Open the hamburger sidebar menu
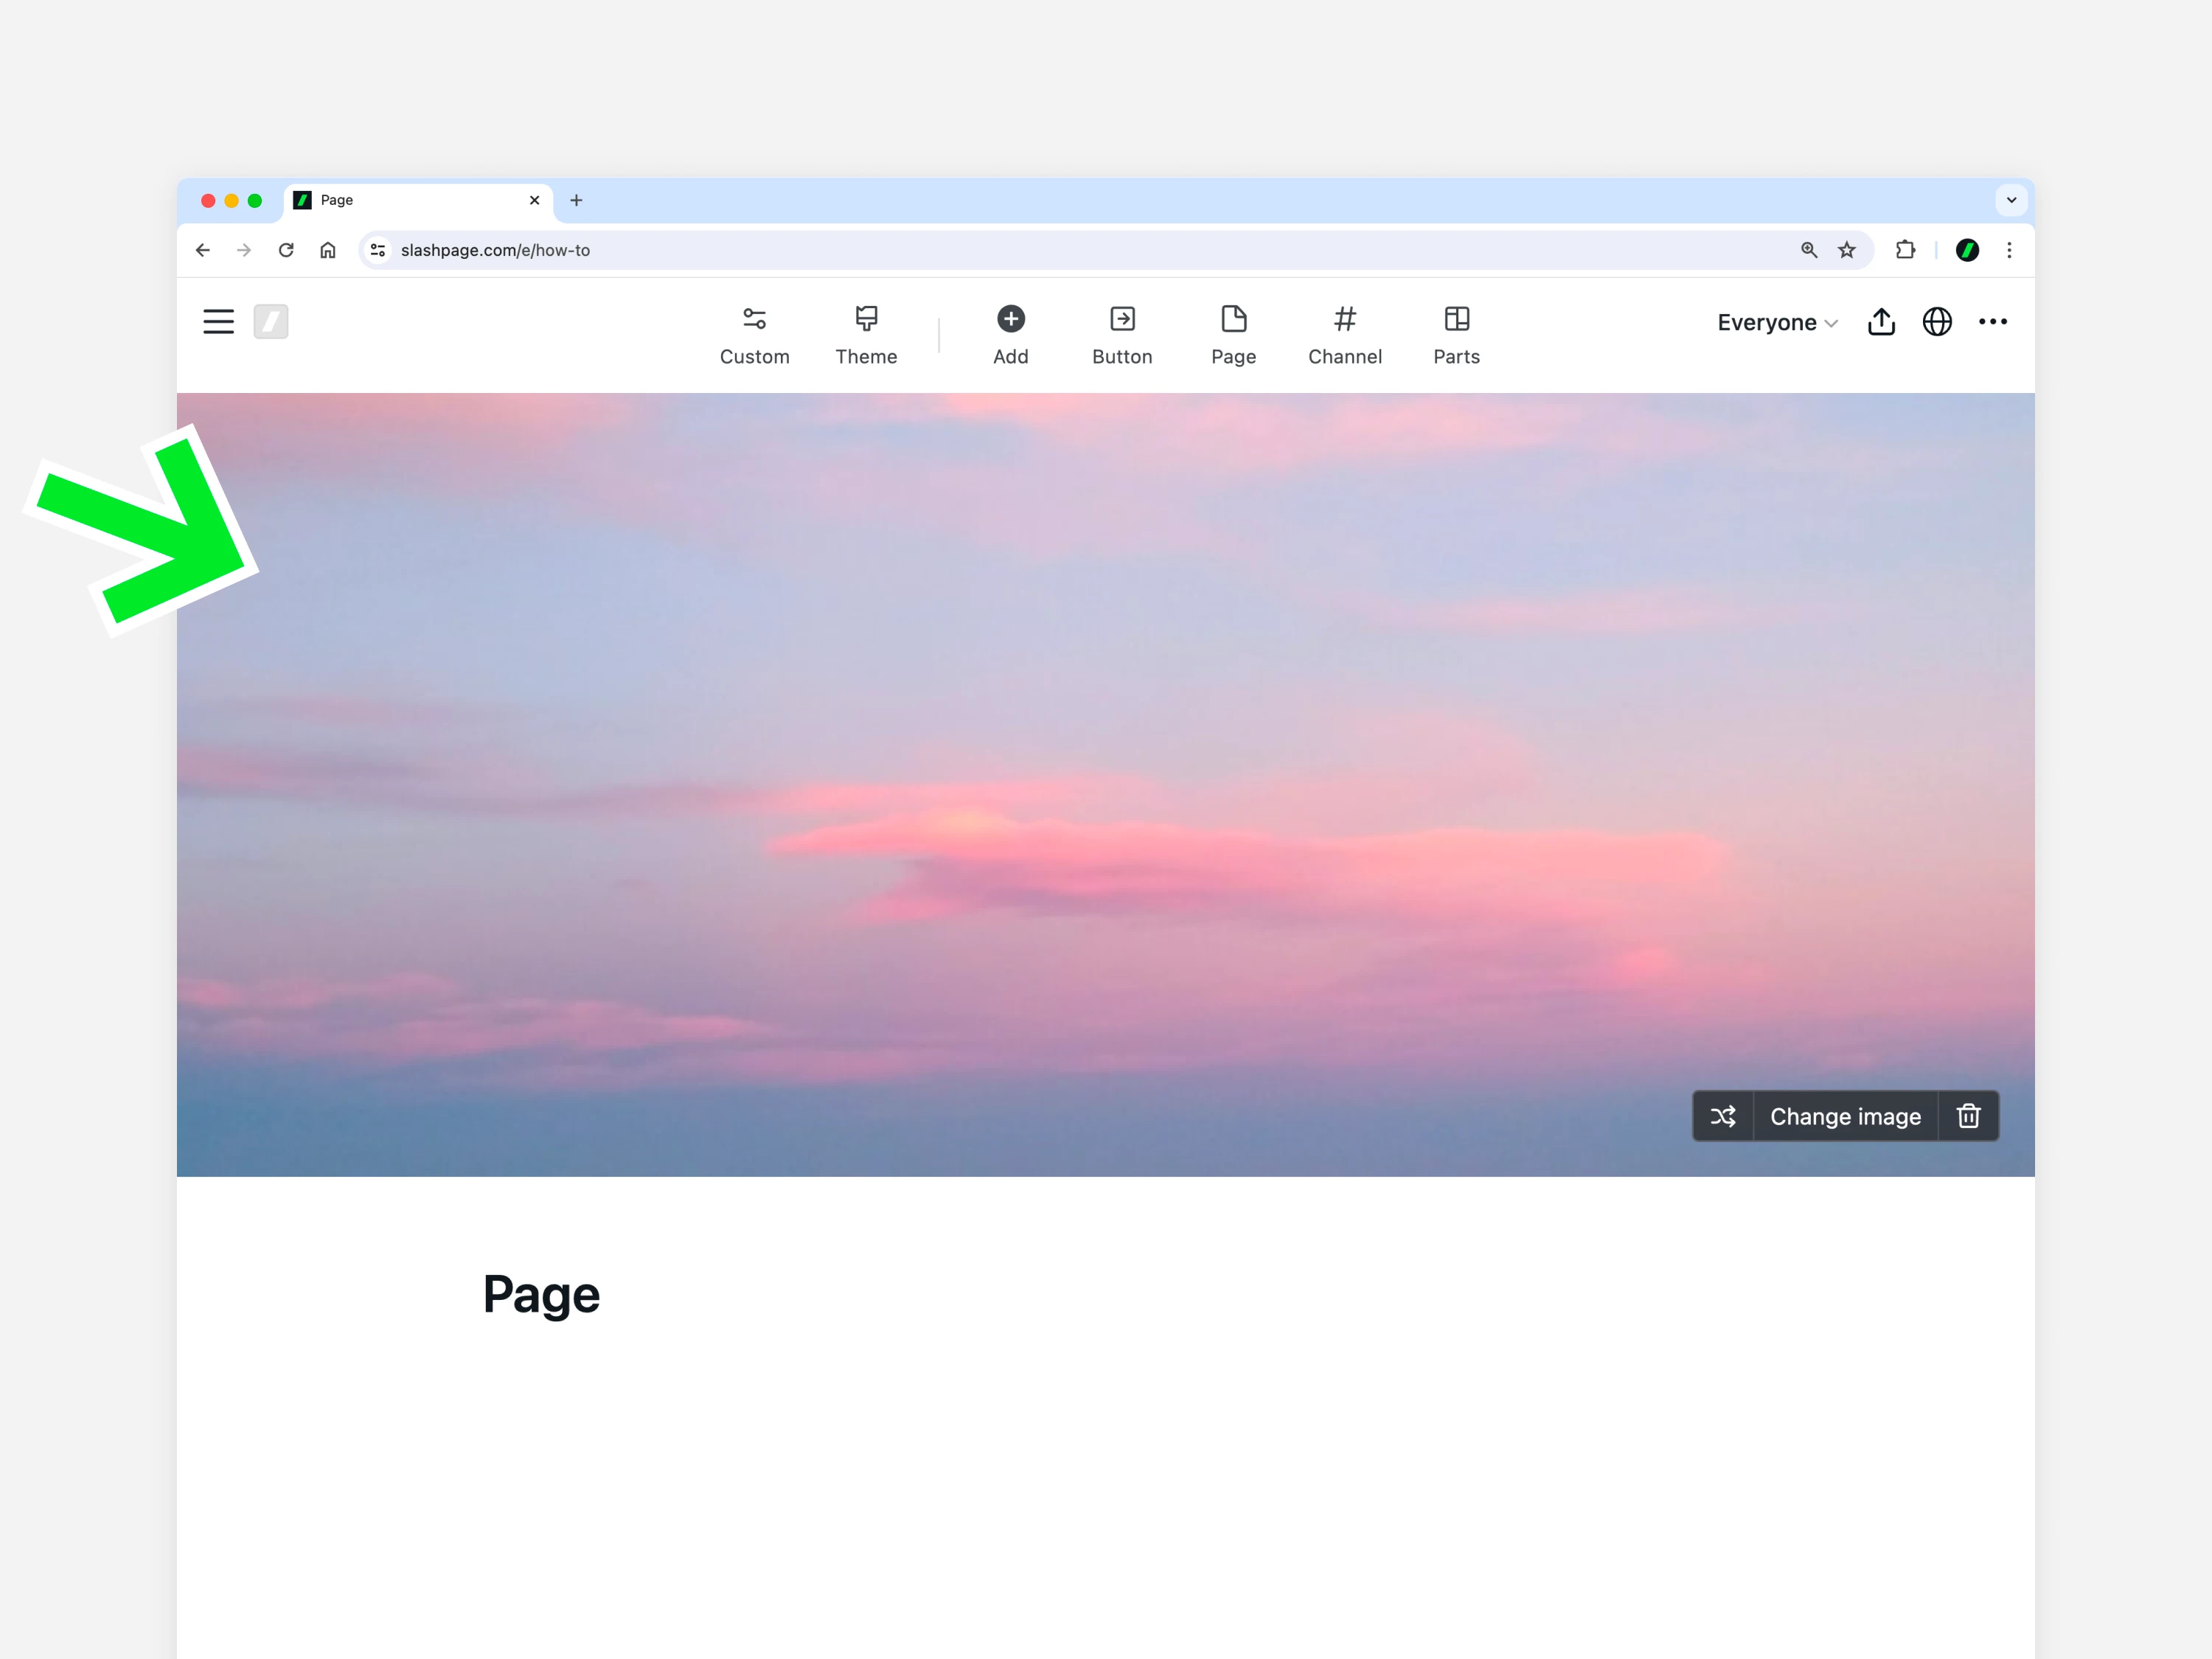This screenshot has height=1659, width=2212. [x=218, y=322]
